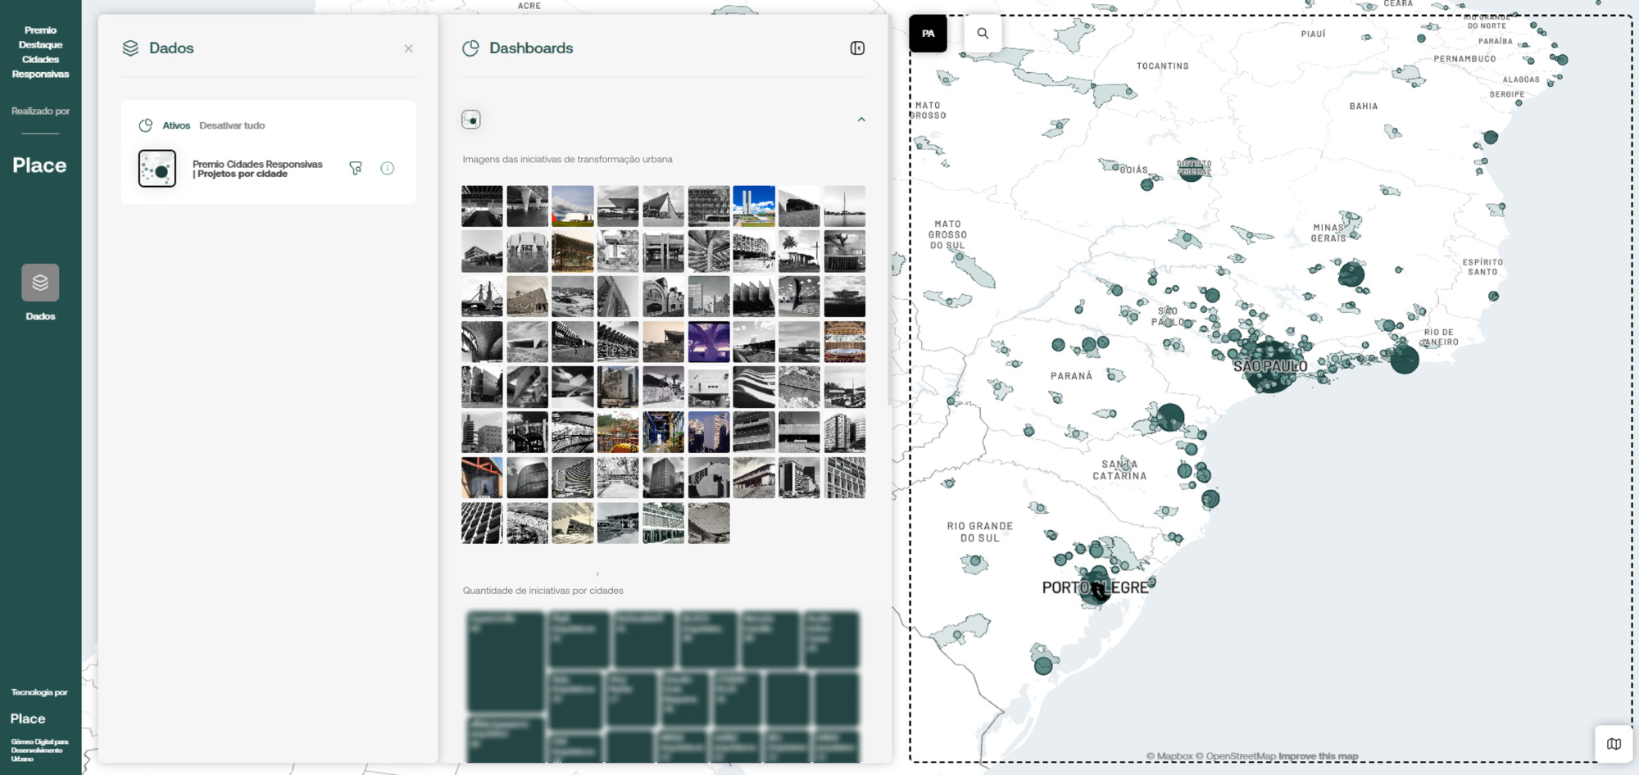Open the map search magnifier
Image resolution: width=1639 pixels, height=775 pixels.
tap(983, 34)
